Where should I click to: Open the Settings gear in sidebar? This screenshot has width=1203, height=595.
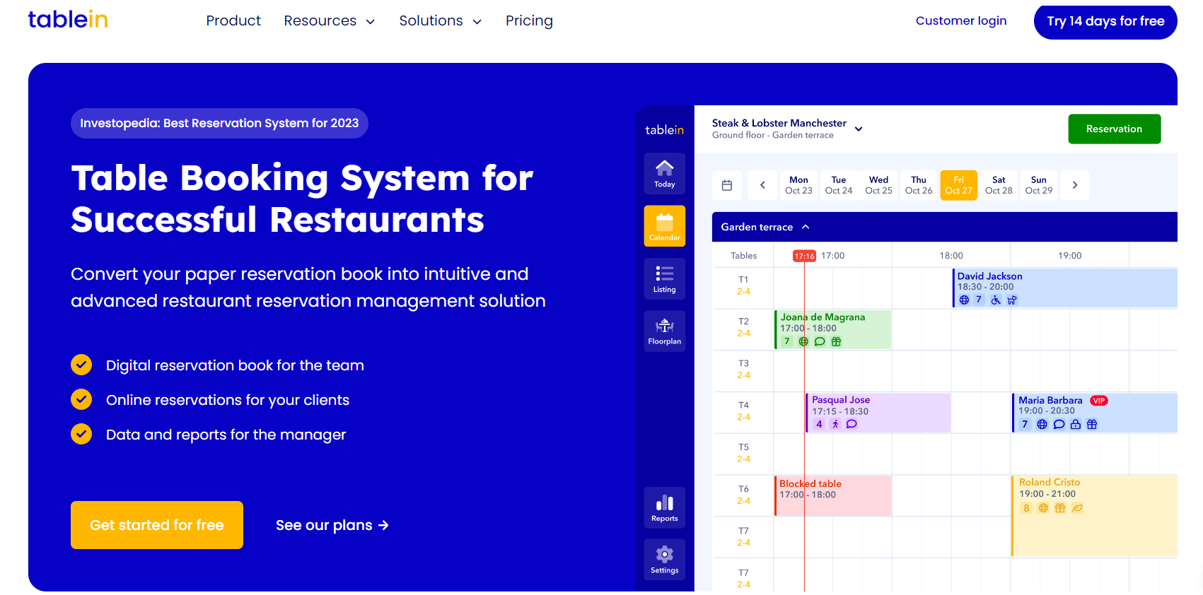point(664,560)
